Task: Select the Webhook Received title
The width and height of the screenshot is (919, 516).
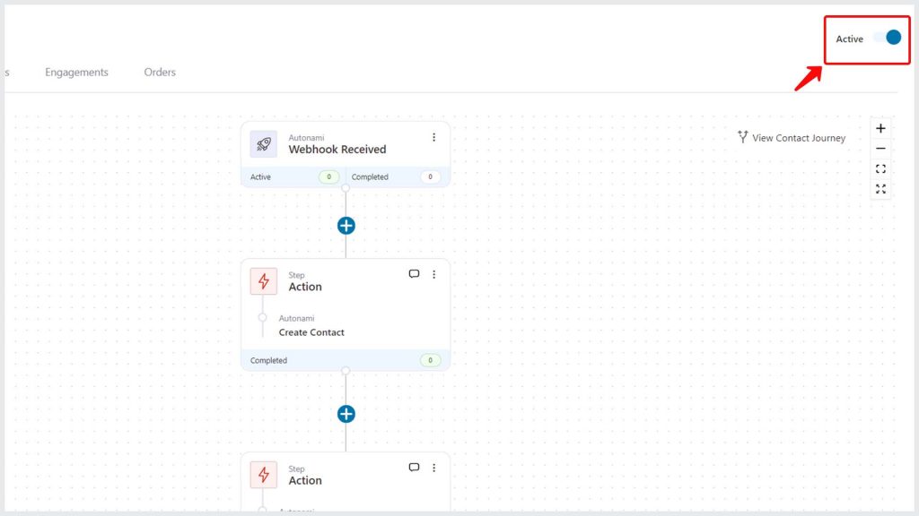Action: click(337, 150)
